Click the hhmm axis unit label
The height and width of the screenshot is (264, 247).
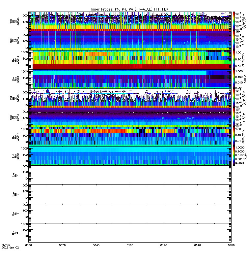click(x=6, y=245)
